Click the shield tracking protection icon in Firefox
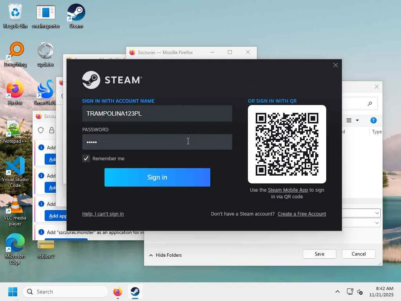Image resolution: width=401 pixels, height=301 pixels. click(x=41, y=130)
